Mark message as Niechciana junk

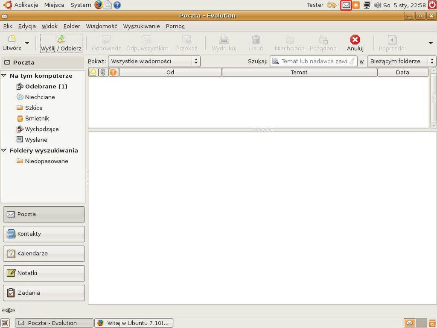coord(290,43)
